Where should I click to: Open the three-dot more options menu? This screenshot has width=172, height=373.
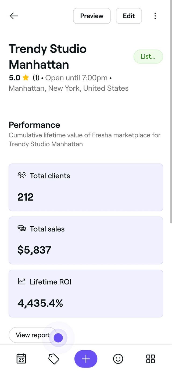(155, 16)
